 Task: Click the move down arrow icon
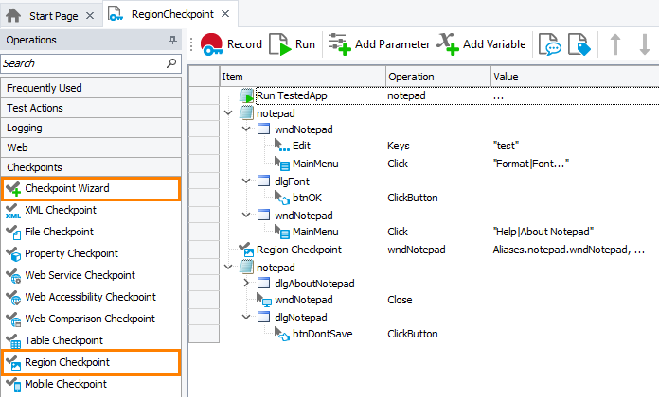pyautogui.click(x=644, y=44)
